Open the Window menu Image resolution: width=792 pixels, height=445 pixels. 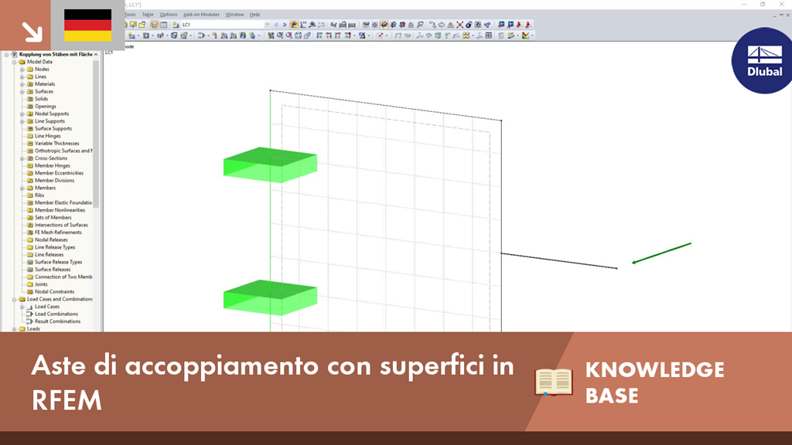pyautogui.click(x=234, y=15)
